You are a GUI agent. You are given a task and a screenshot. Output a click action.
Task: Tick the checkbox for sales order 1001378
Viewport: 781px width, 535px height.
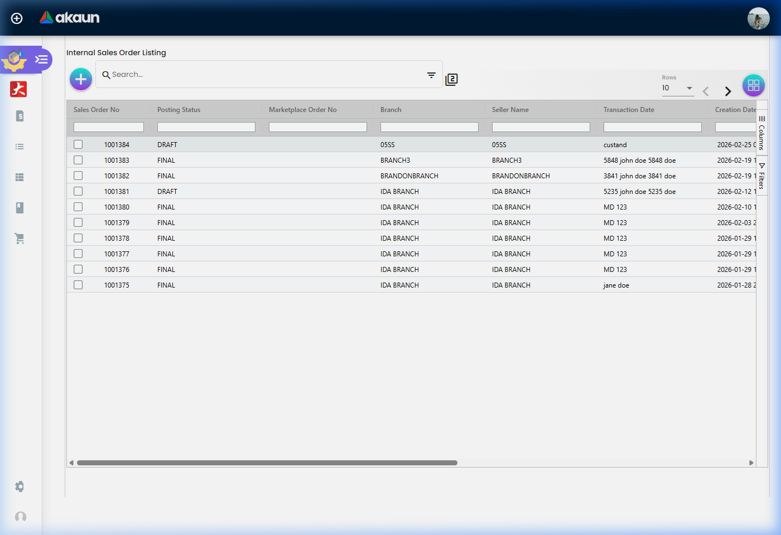(78, 237)
